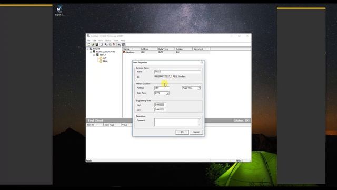Open the View menu

tap(101, 41)
